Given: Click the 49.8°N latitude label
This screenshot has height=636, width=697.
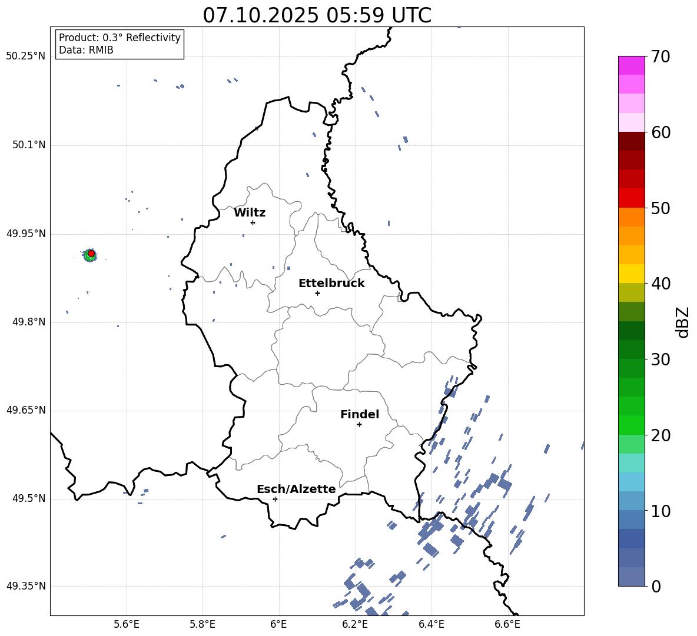Looking at the screenshot, I should pos(28,322).
